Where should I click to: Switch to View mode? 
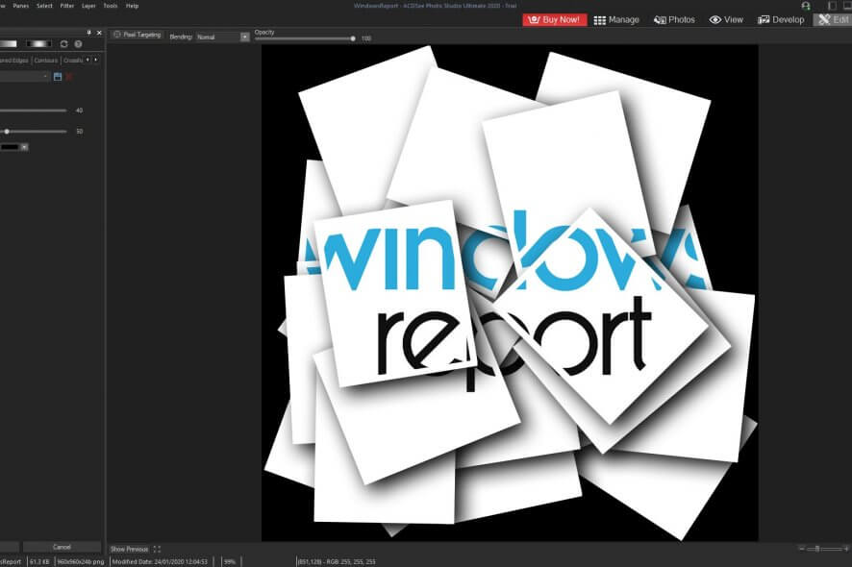[x=726, y=19]
